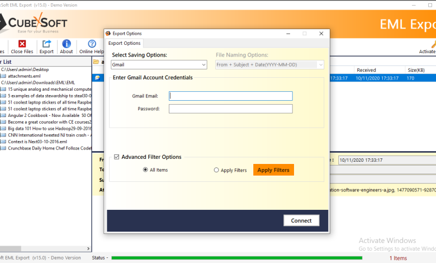The height and width of the screenshot is (263, 436).
Task: Click the Activate key icon
Action: (433, 44)
